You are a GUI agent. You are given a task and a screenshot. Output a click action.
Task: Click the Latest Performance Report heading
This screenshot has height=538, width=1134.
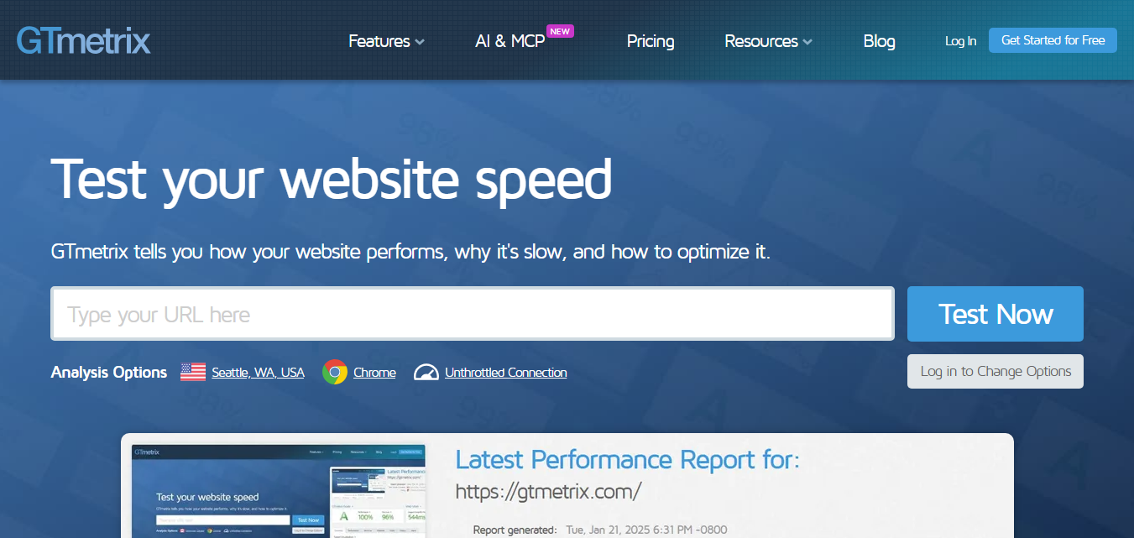pos(627,459)
